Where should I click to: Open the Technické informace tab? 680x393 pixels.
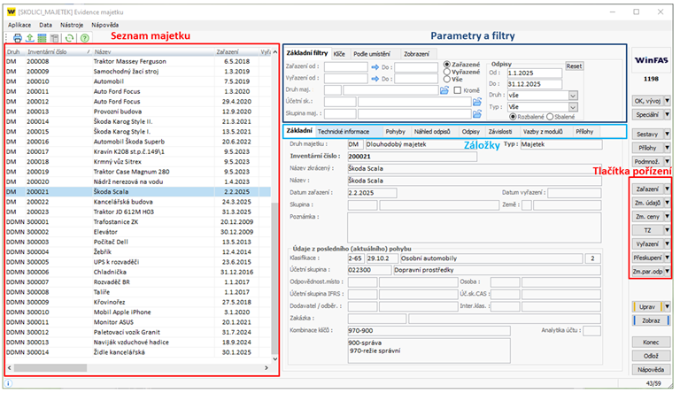[343, 131]
